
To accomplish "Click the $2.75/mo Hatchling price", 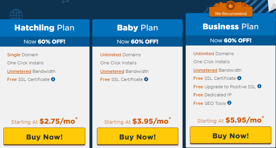I will tap(57, 121).
